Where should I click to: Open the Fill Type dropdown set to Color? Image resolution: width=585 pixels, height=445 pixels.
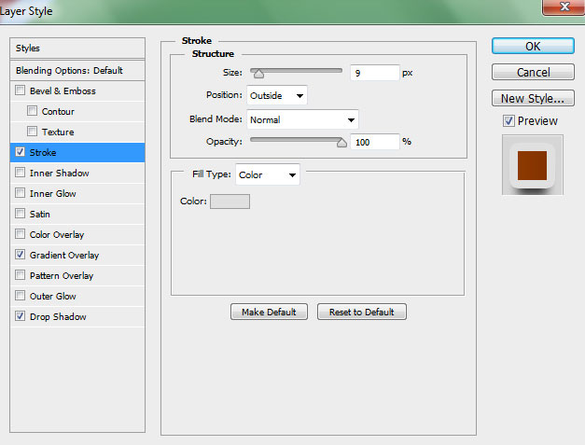pos(268,174)
